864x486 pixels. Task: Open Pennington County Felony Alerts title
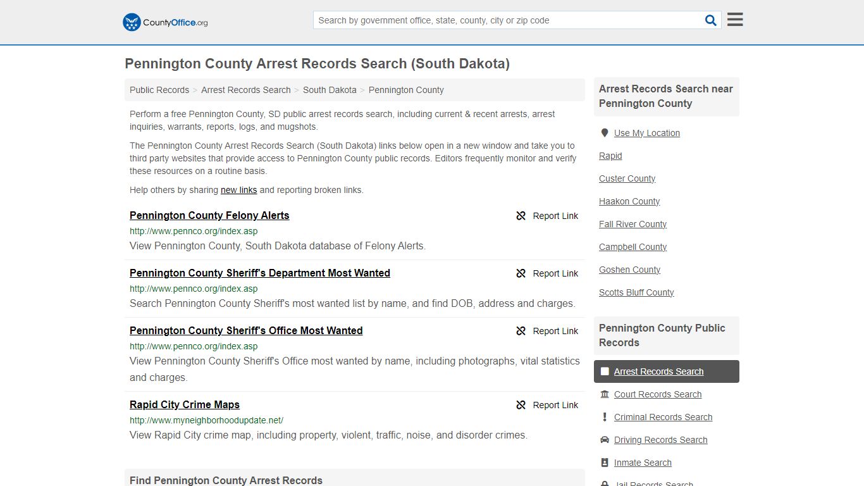coord(209,215)
